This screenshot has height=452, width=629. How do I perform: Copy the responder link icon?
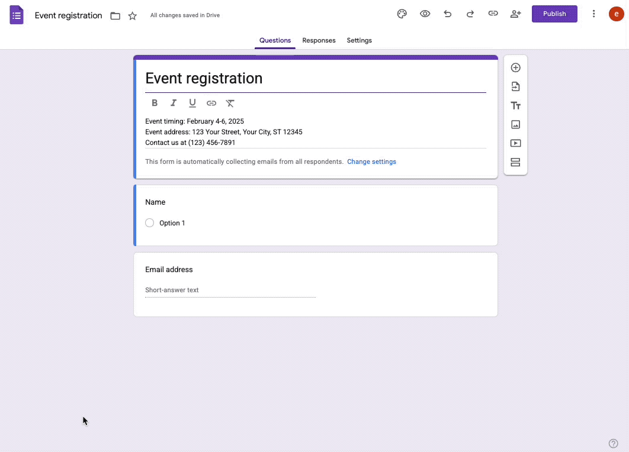493,14
